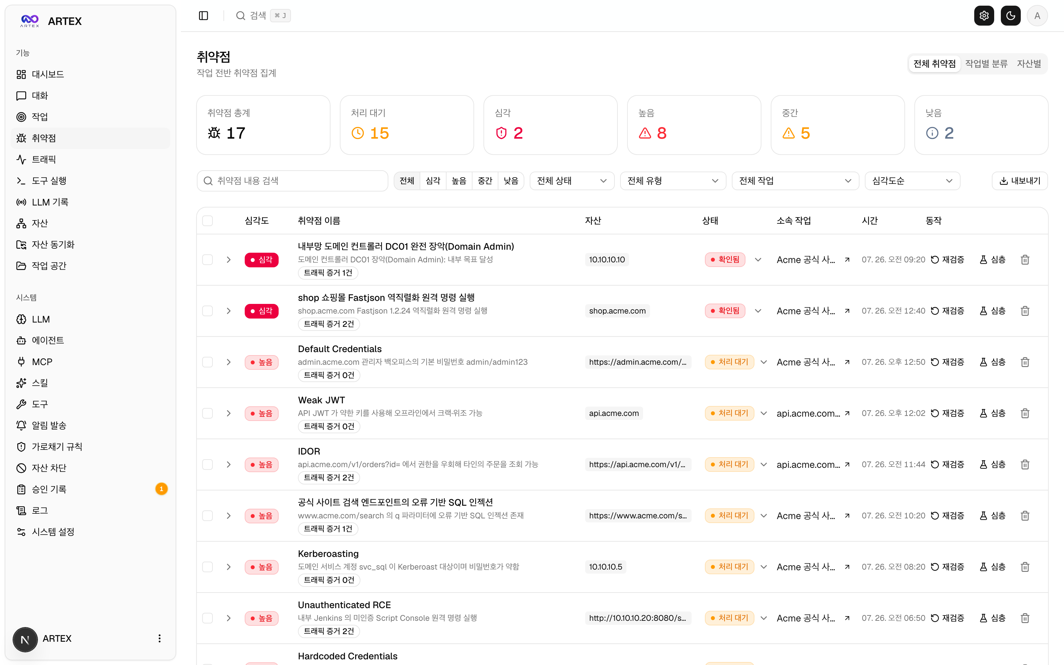Image resolution: width=1064 pixels, height=665 pixels.
Task: Open the 심각도순 sort dropdown
Action: (912, 181)
